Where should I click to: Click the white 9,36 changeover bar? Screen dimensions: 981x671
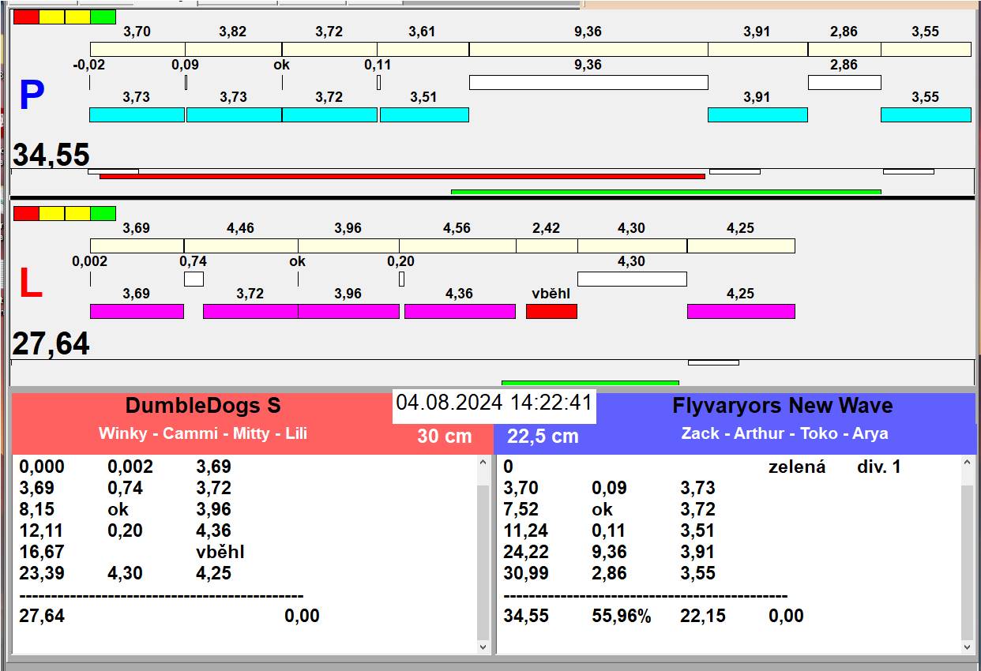pos(588,82)
